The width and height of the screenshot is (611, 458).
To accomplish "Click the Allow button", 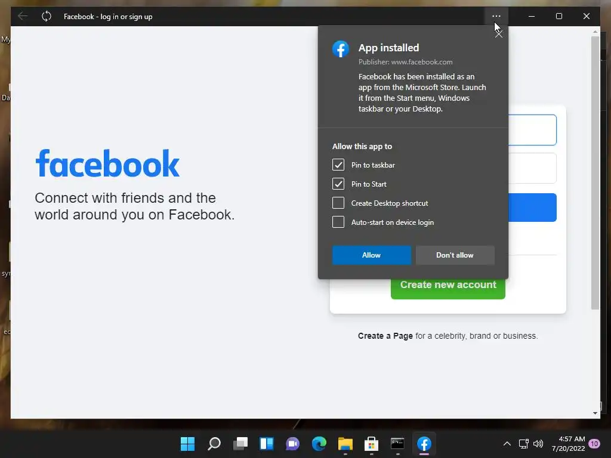I will tap(371, 255).
